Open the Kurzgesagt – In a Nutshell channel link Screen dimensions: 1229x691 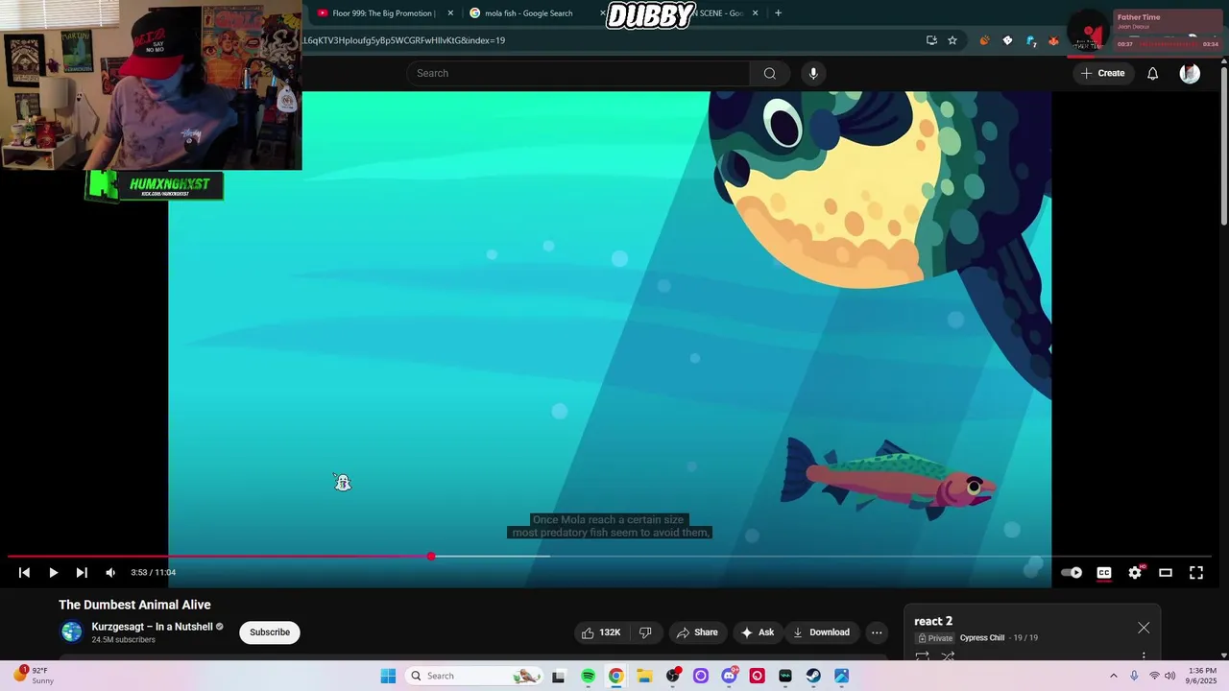tap(152, 627)
